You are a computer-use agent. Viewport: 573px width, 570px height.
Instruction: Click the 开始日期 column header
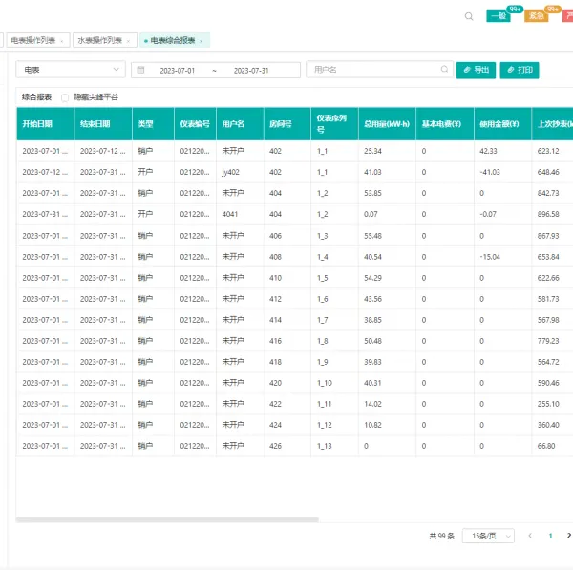pos(45,124)
